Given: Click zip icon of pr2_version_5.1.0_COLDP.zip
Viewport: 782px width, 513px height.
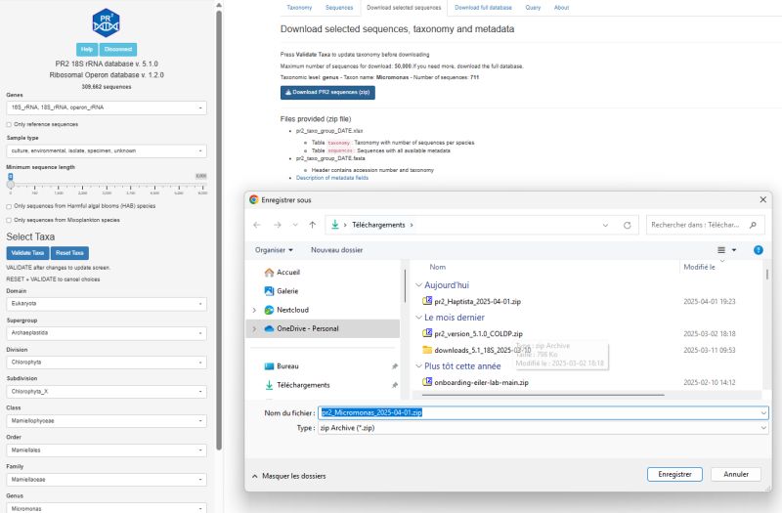Looking at the screenshot, I should coord(427,333).
